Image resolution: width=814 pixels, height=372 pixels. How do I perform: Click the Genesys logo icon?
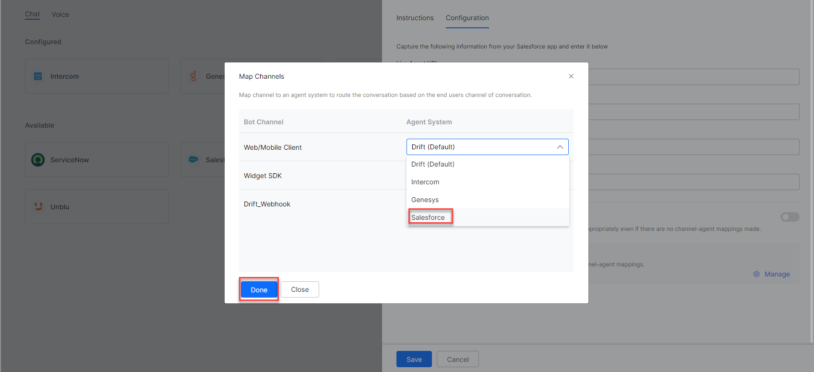coord(193,76)
